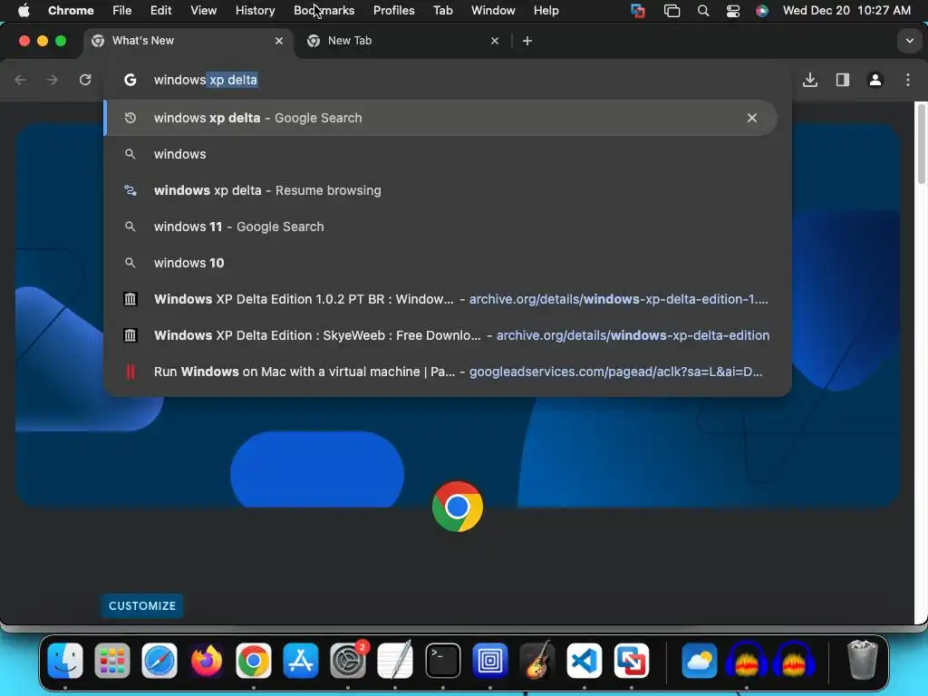Open Windows XP Delta Edition SkyeWeeb archive link
Image resolution: width=928 pixels, height=696 pixels.
coord(448,335)
